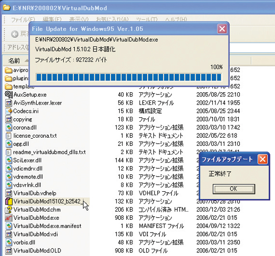This screenshot has width=275, height=256.
Task: Click the 40 KB size of AuxSetup.exe
Action: pyautogui.click(x=125, y=95)
